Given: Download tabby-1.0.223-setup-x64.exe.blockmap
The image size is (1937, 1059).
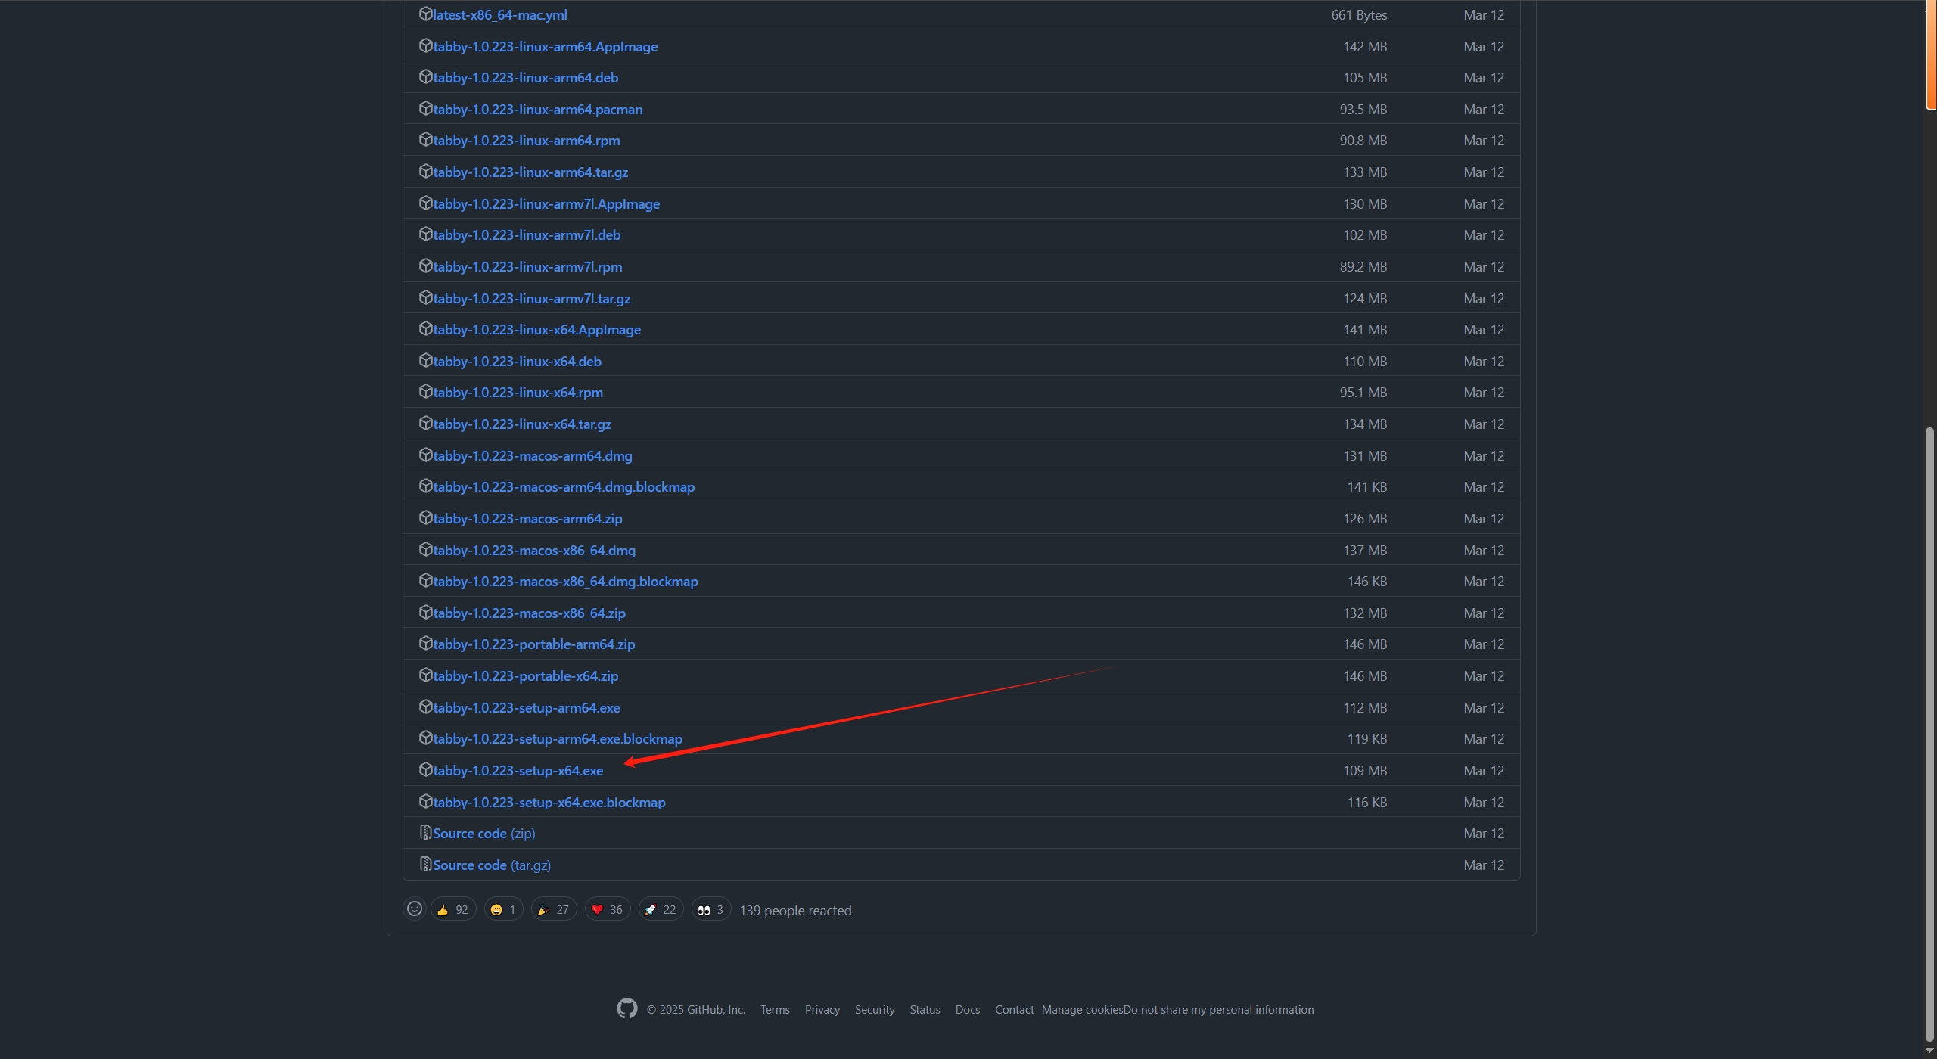Looking at the screenshot, I should pos(549,803).
